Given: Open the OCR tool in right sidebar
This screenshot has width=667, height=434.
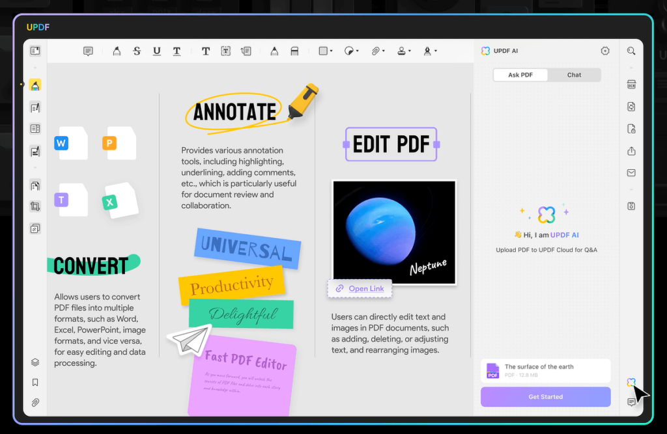Looking at the screenshot, I should (x=631, y=85).
